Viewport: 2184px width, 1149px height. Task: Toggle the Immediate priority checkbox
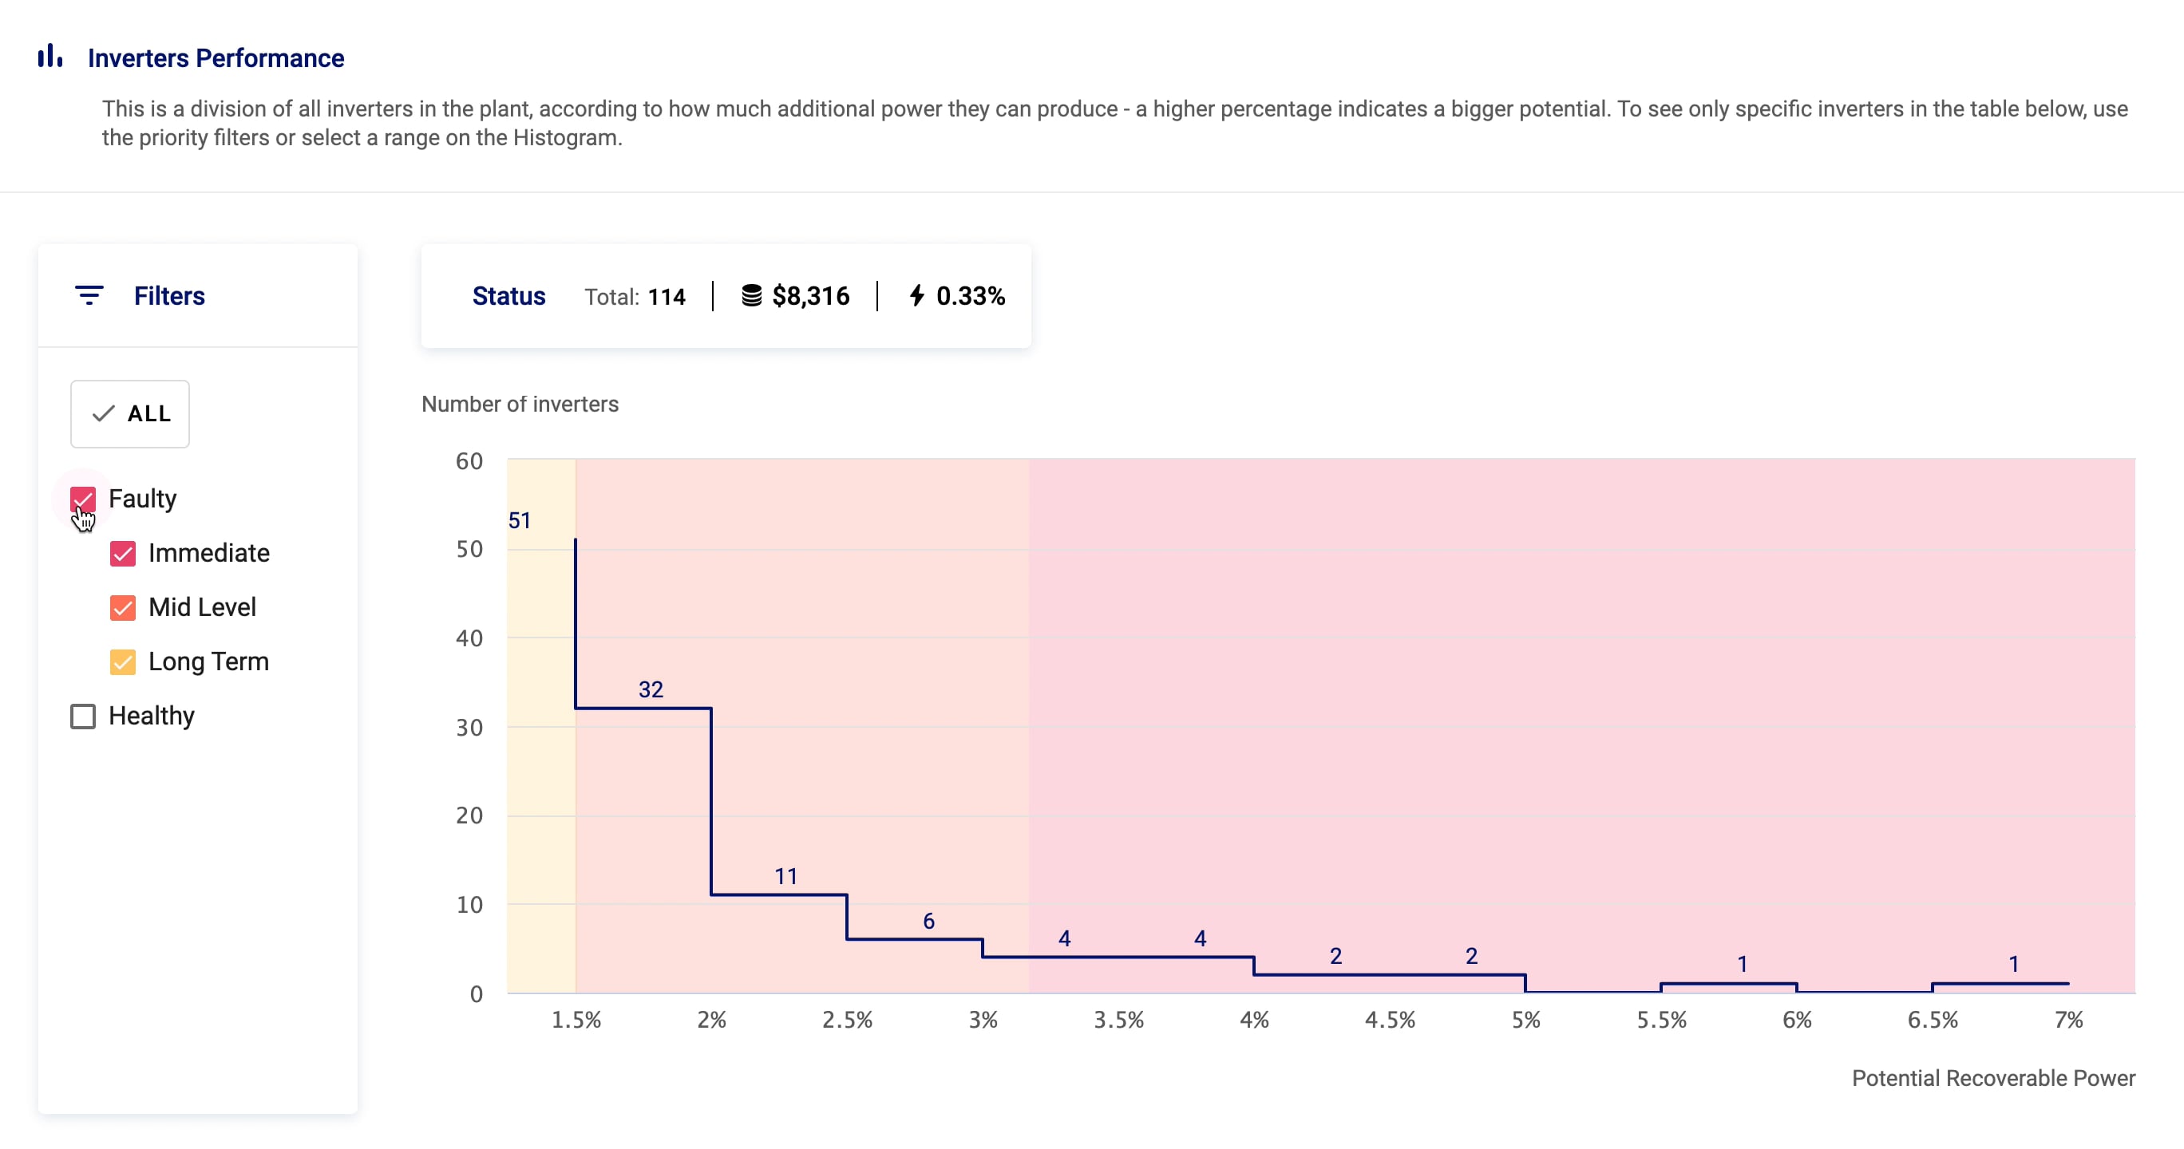pos(122,553)
